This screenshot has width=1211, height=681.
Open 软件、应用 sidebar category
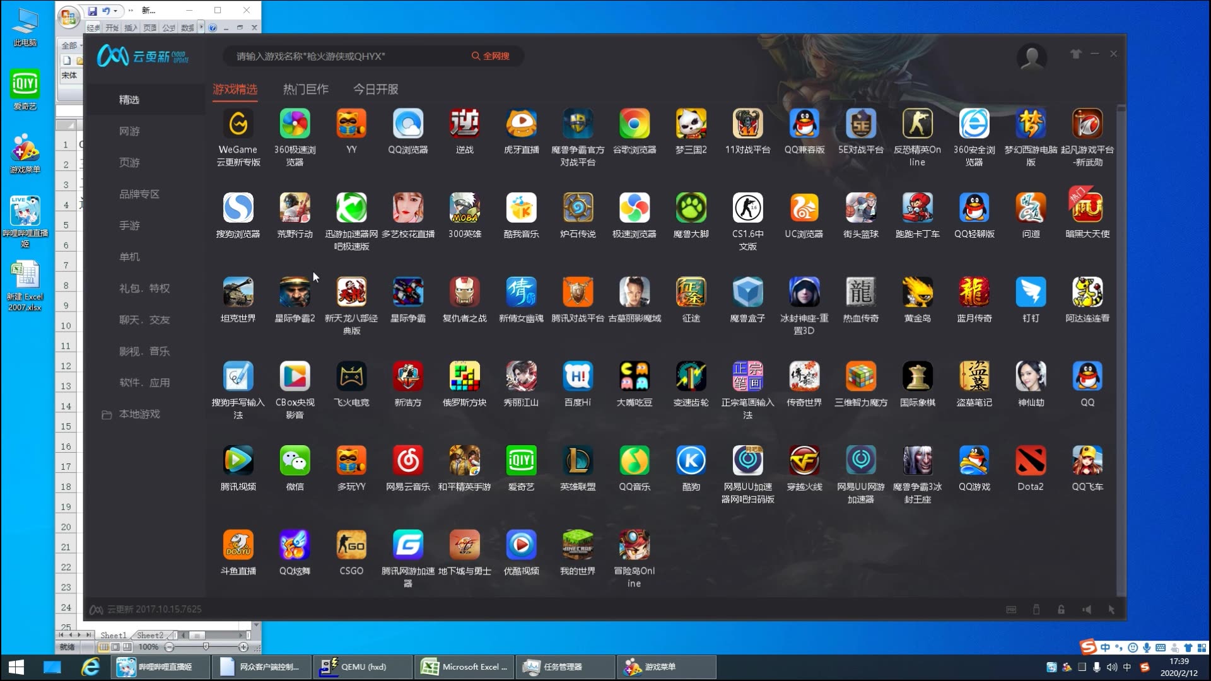[145, 383]
